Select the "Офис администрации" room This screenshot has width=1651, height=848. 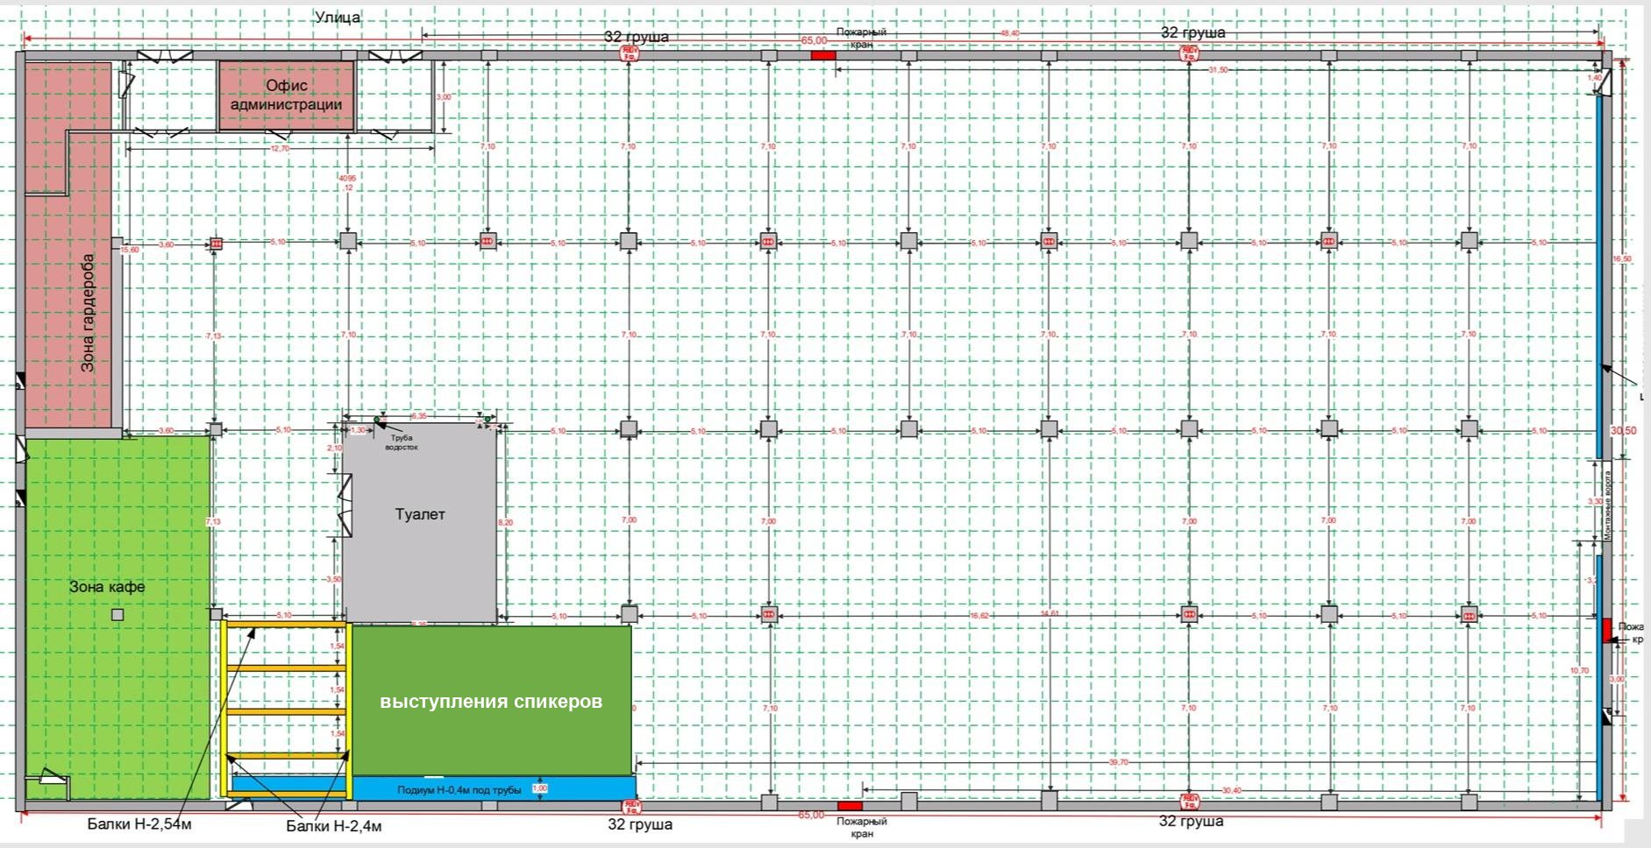(286, 95)
